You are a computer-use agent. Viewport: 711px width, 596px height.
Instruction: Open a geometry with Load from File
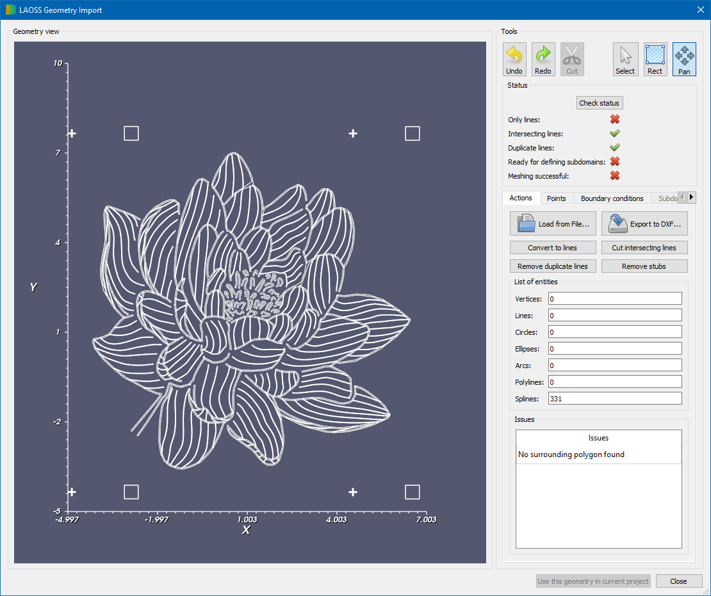point(552,223)
